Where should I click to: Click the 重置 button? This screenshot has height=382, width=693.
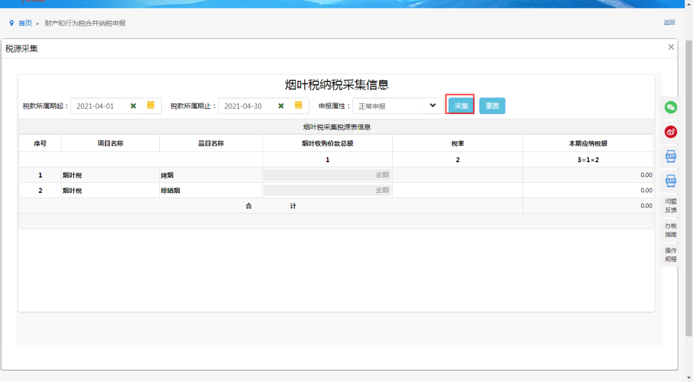492,106
